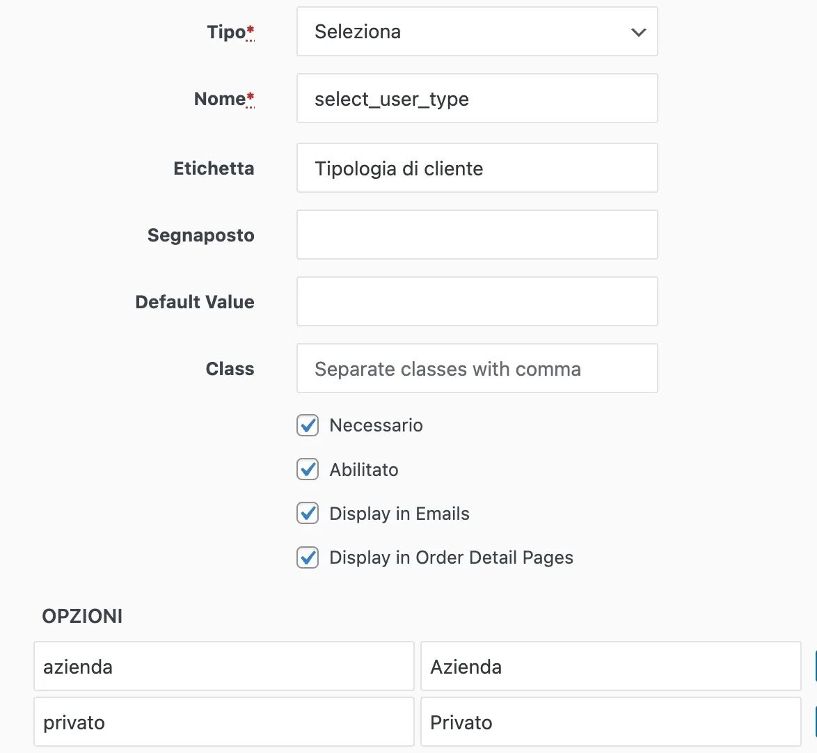The image size is (817, 753).
Task: Click the Default Value field label
Action: 195,302
